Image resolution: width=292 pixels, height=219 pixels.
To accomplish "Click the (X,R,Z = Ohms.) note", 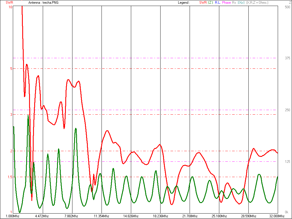I will [257, 3].
